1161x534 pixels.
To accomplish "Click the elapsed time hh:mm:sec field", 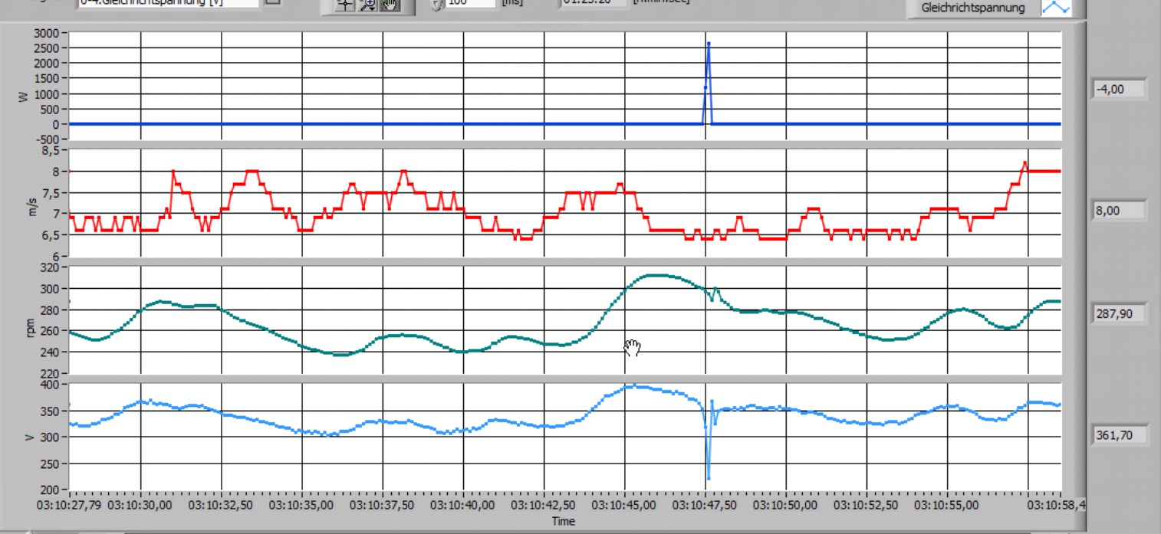I will [593, 2].
